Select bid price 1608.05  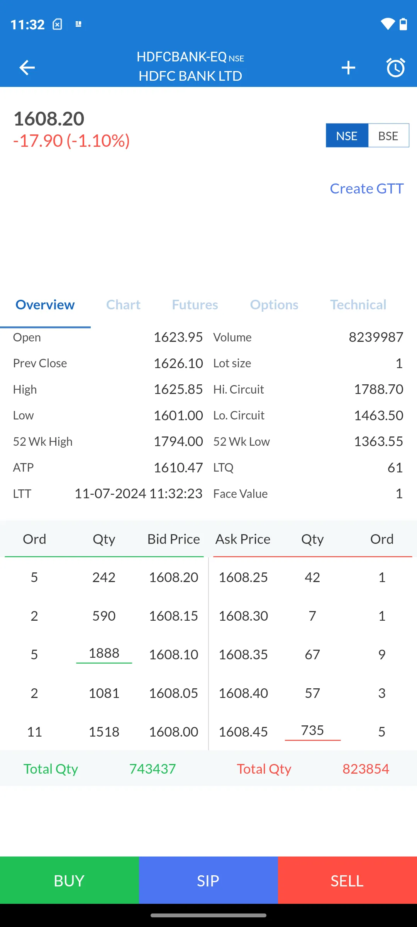174,693
